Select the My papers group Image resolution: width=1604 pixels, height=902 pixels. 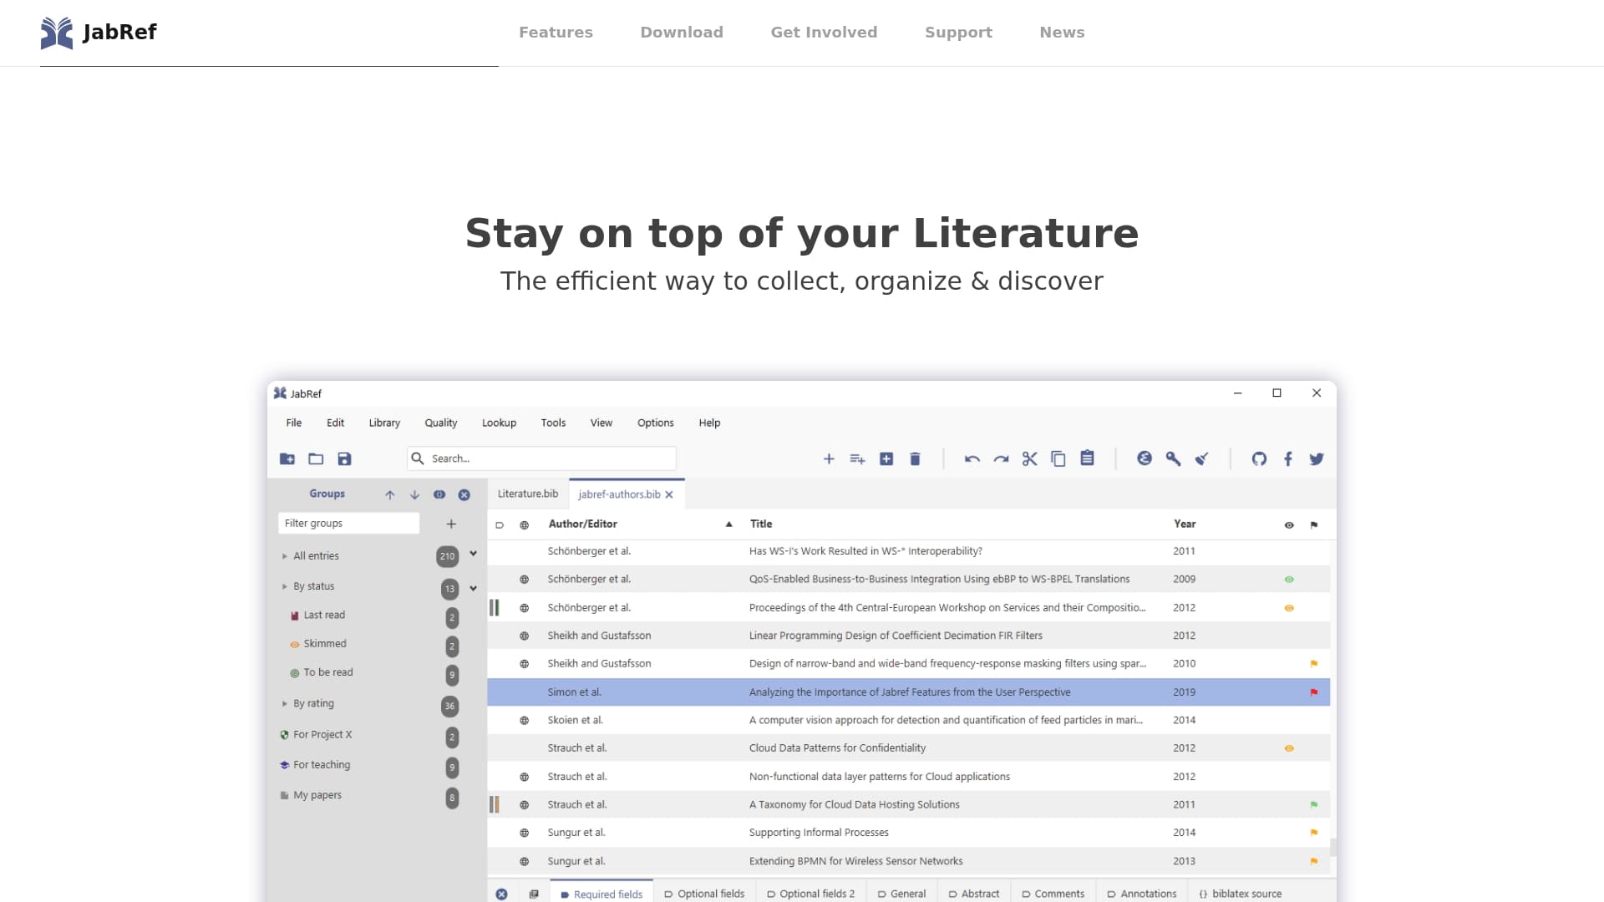(x=317, y=795)
